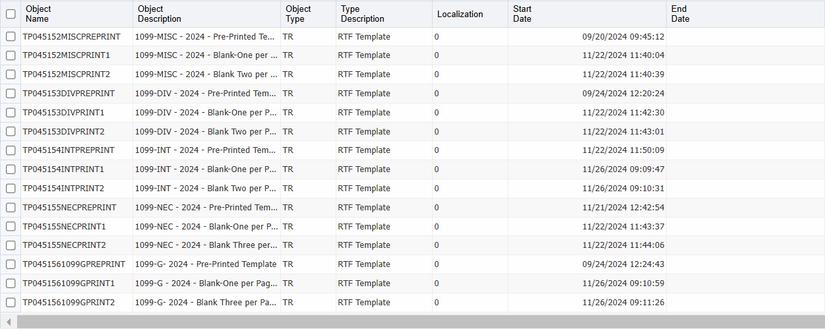Click description "1099-G - 2024 - Blank-One per Pag..."

[x=206, y=284]
